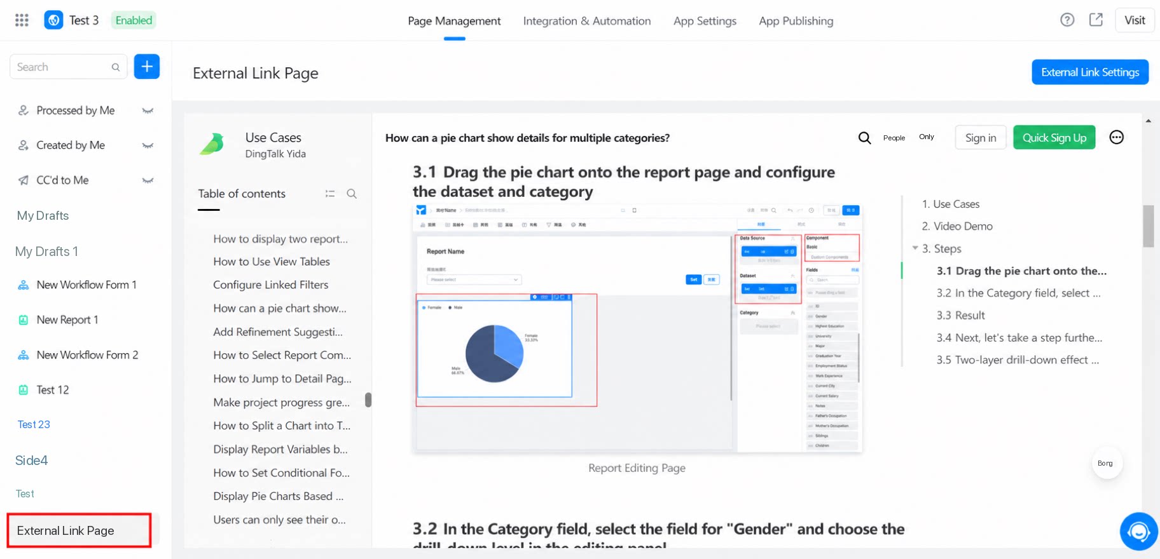Open the Integration & Automation tab
The height and width of the screenshot is (559, 1160).
(587, 21)
